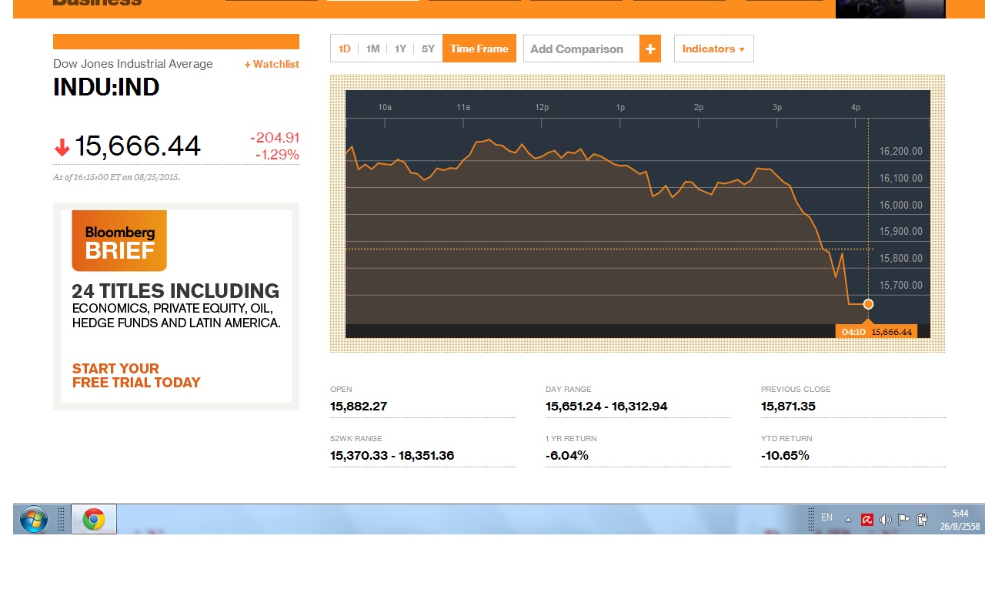Click the YTD Return -10.65%
Viewport: 985px width, 616px height.
point(785,455)
